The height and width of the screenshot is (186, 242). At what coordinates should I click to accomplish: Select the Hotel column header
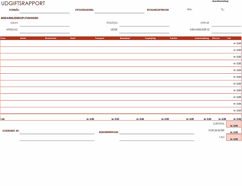coord(73,38)
